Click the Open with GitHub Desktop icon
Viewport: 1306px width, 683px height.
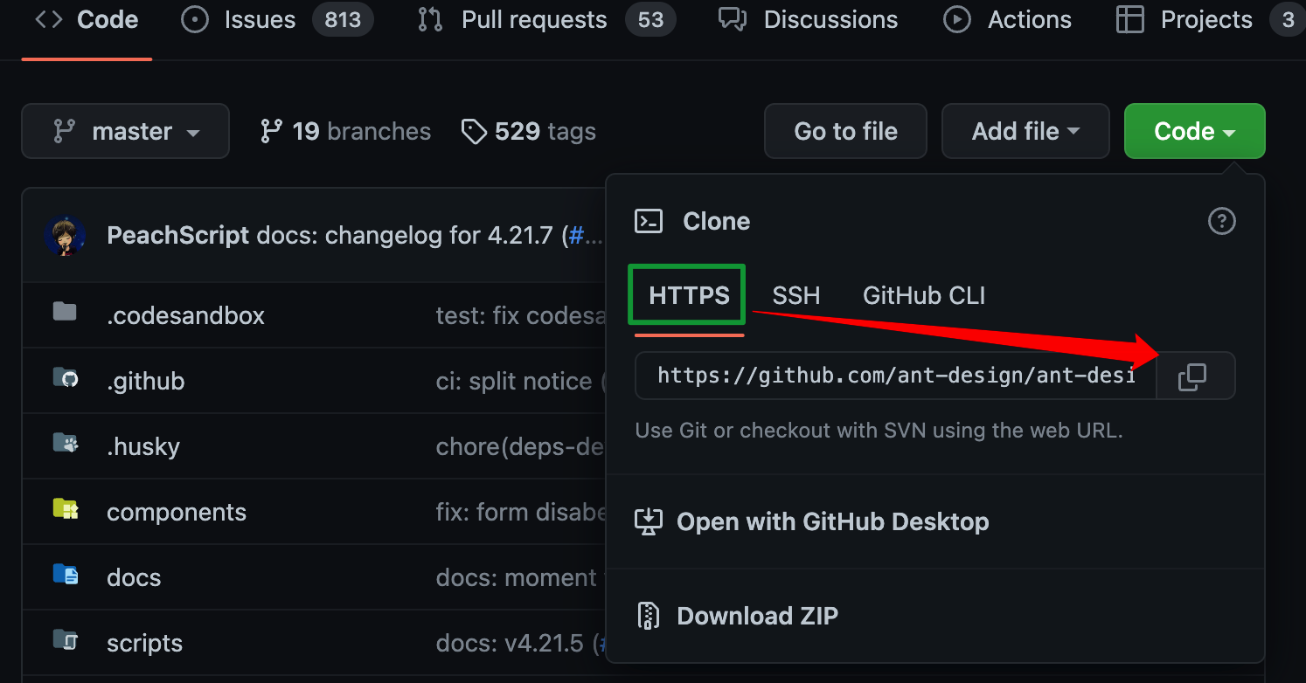coord(648,521)
